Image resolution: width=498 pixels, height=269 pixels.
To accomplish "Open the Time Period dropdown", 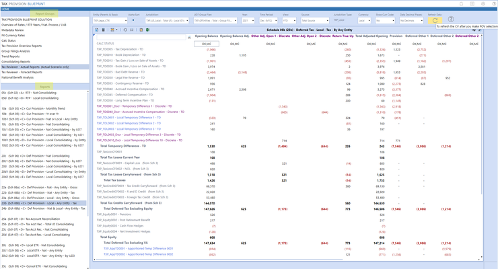I will (x=269, y=20).
